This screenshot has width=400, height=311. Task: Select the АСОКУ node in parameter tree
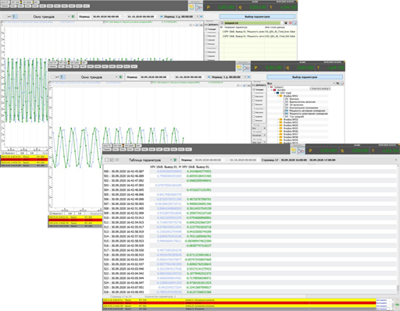click(281, 90)
